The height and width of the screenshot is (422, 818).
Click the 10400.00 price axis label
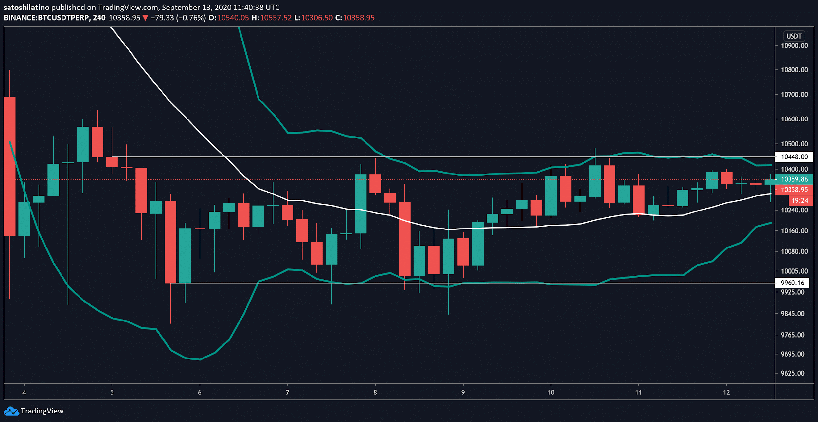tap(794, 169)
